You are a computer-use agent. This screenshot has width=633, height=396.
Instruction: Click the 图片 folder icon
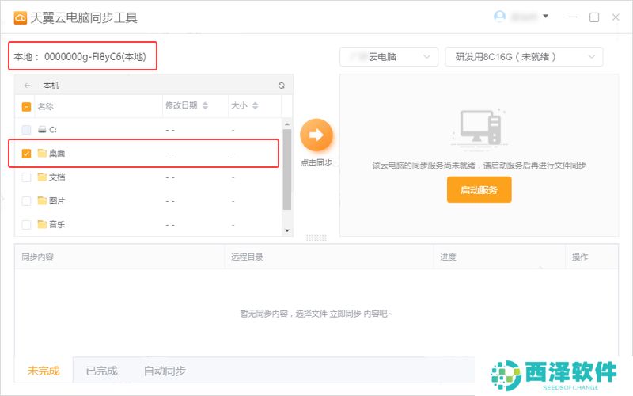tap(42, 200)
